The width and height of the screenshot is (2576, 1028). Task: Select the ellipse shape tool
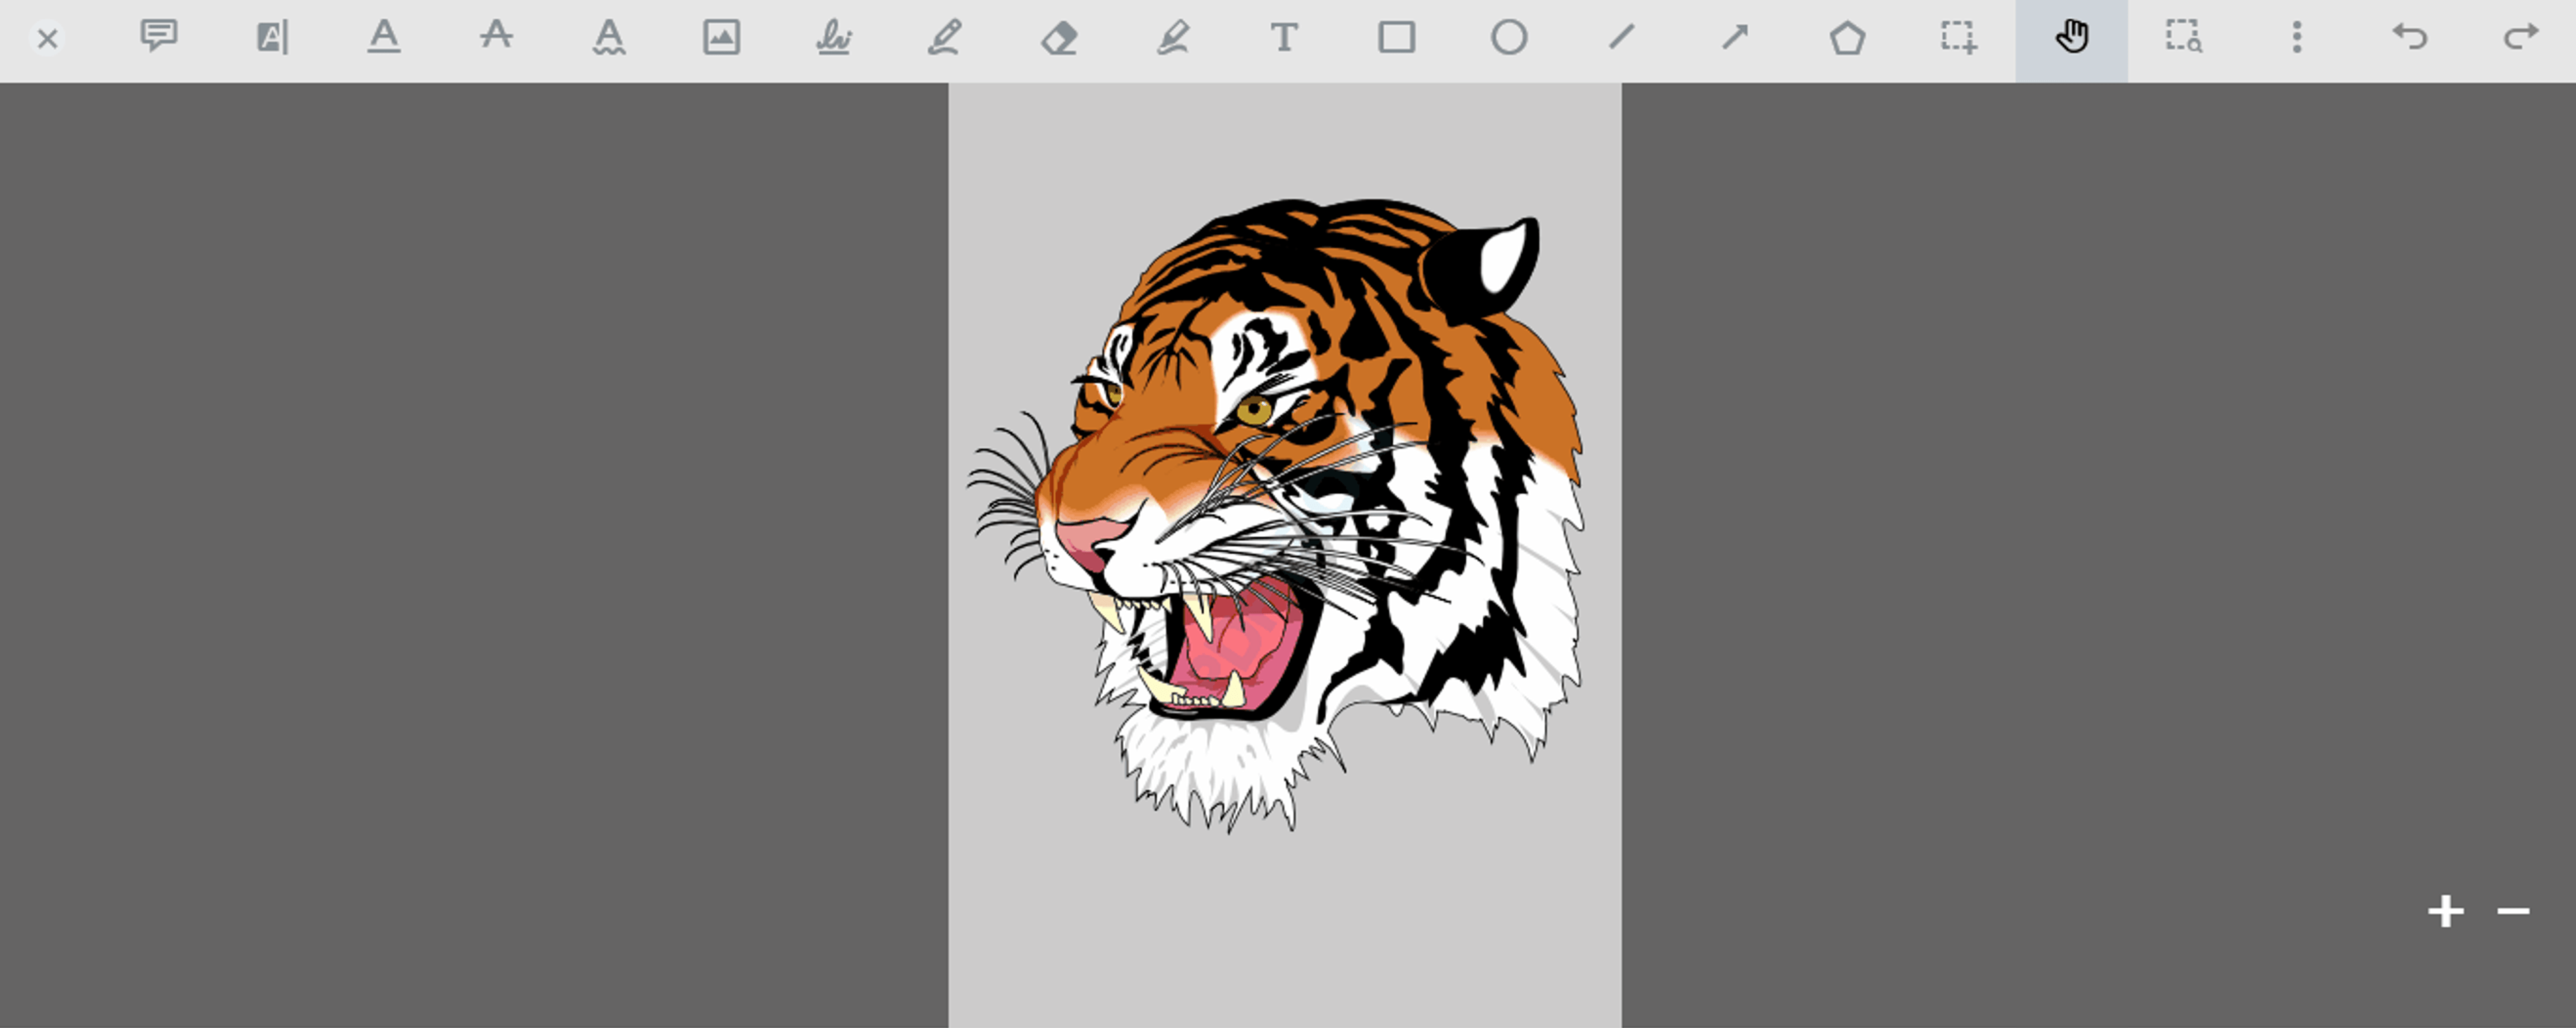(x=1509, y=37)
